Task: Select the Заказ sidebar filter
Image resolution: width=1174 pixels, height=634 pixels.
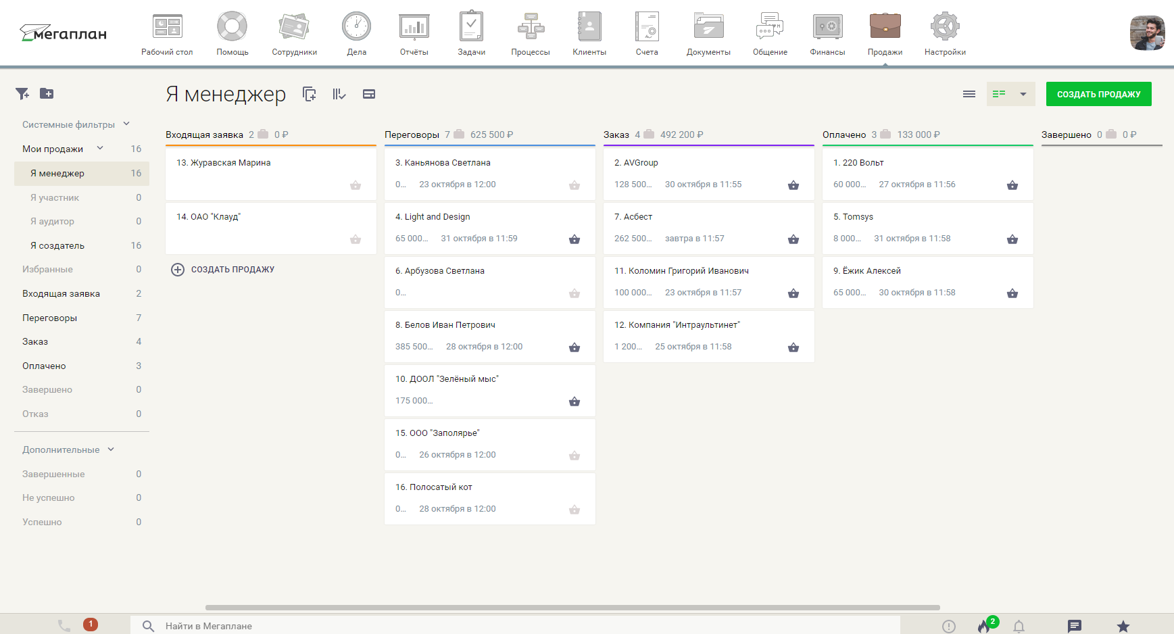Action: tap(82, 341)
